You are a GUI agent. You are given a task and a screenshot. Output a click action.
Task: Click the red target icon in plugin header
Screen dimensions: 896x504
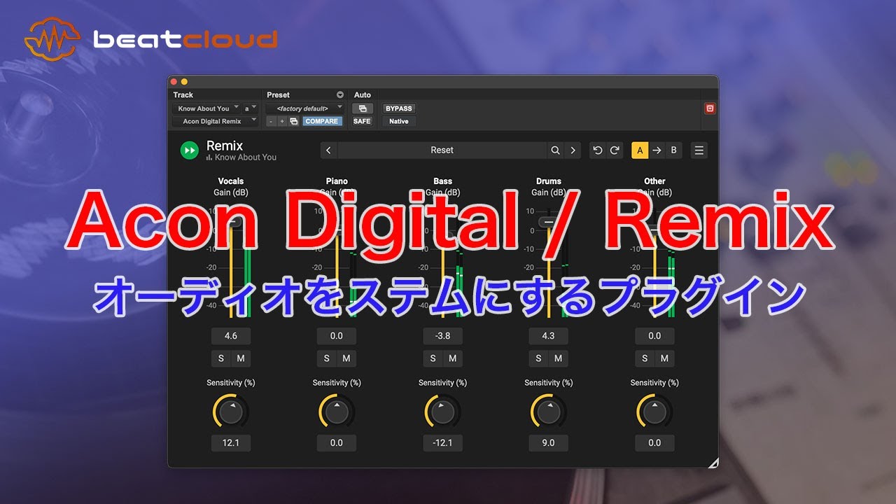[710, 108]
